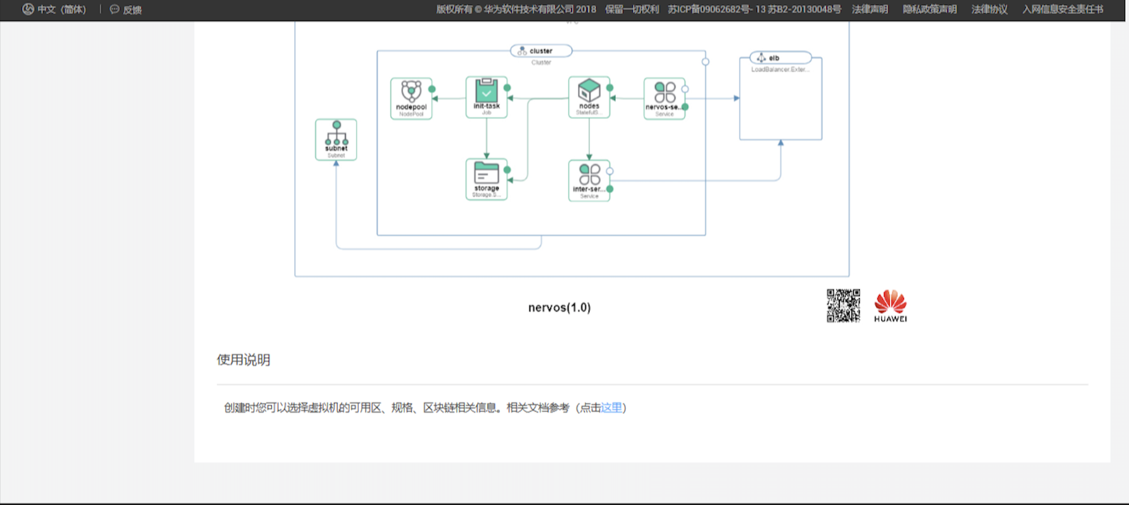Select the nodes StatefulSet cube icon
The height and width of the screenshot is (505, 1129).
point(589,97)
